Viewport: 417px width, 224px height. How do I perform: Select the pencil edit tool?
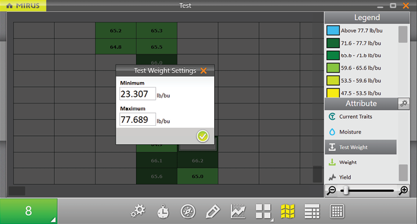pos(213,212)
